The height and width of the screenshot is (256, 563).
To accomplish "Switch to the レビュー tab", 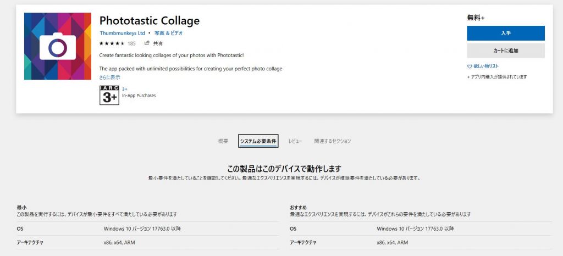I will (295, 141).
